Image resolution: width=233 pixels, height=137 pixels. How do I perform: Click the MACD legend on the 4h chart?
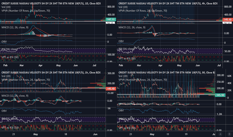(x=132, y=27)
